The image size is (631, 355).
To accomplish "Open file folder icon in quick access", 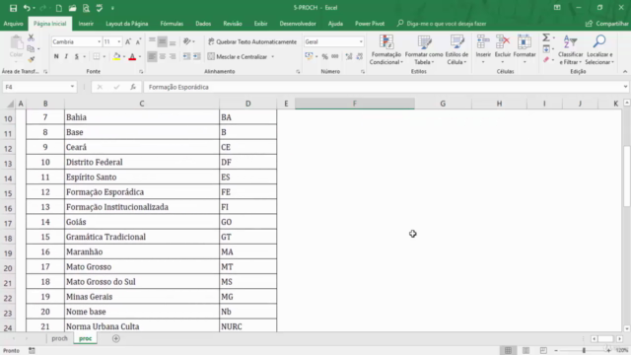I will pos(72,8).
